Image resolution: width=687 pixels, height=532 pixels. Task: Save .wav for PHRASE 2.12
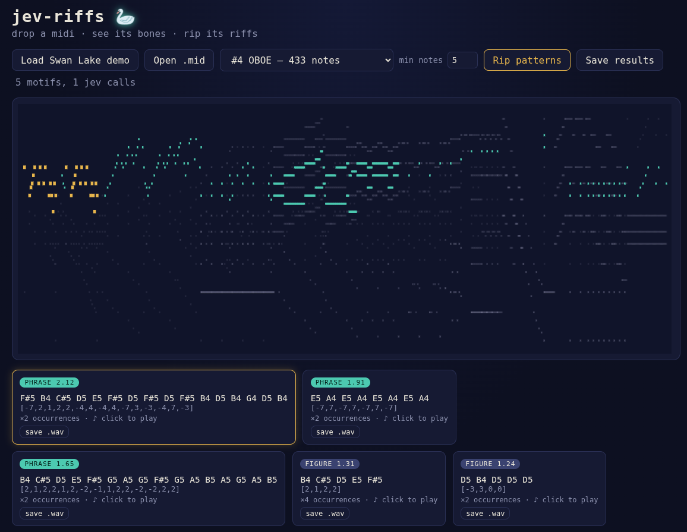(x=44, y=432)
